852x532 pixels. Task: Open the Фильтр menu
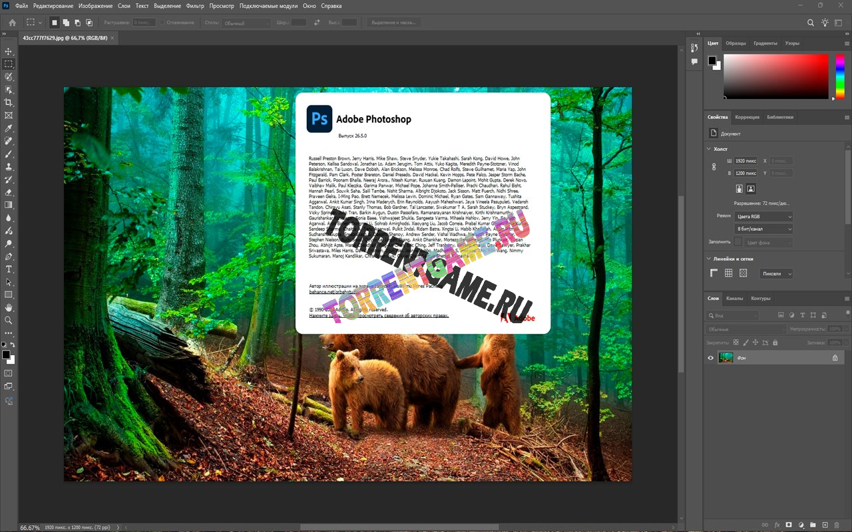195,5
